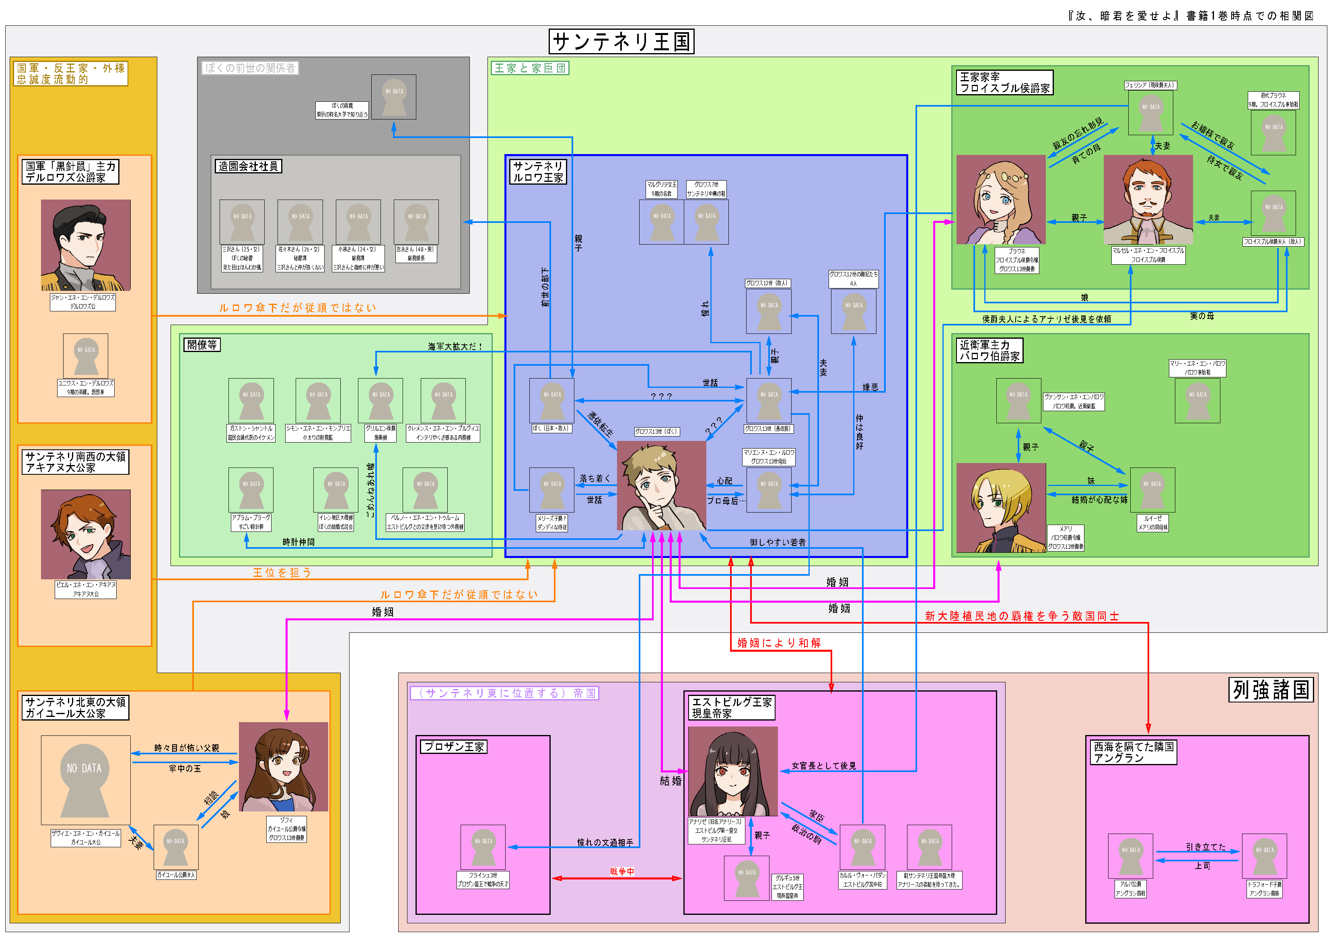This screenshot has width=1331, height=941.
Task: Click the large NO DATA ガイユール大公 placeholder
Action: (85, 780)
